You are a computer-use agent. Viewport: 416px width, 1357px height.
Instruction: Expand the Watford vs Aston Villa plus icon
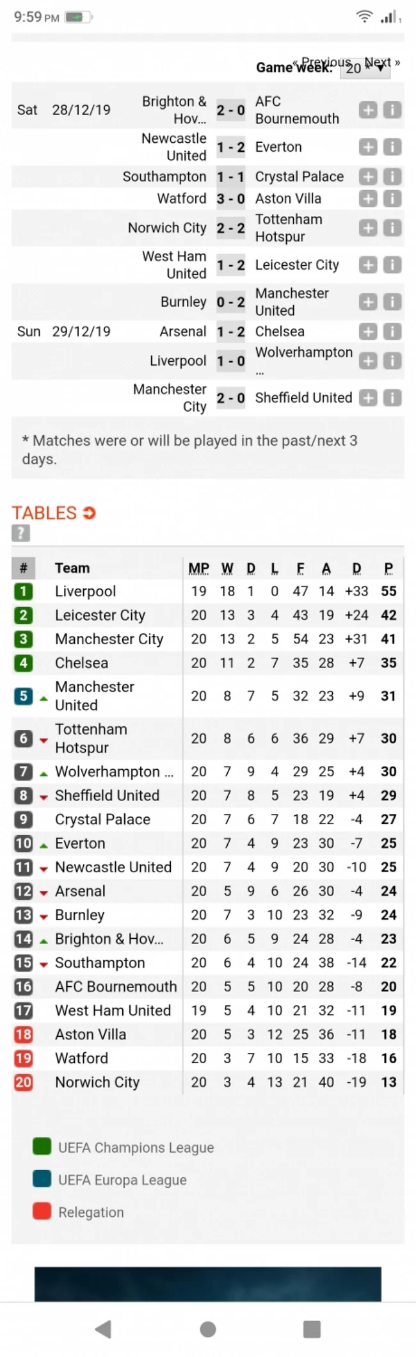[368, 199]
